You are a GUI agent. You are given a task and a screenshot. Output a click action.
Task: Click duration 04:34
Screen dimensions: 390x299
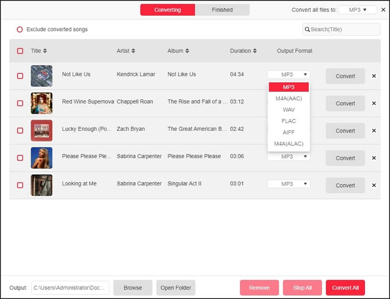(237, 74)
